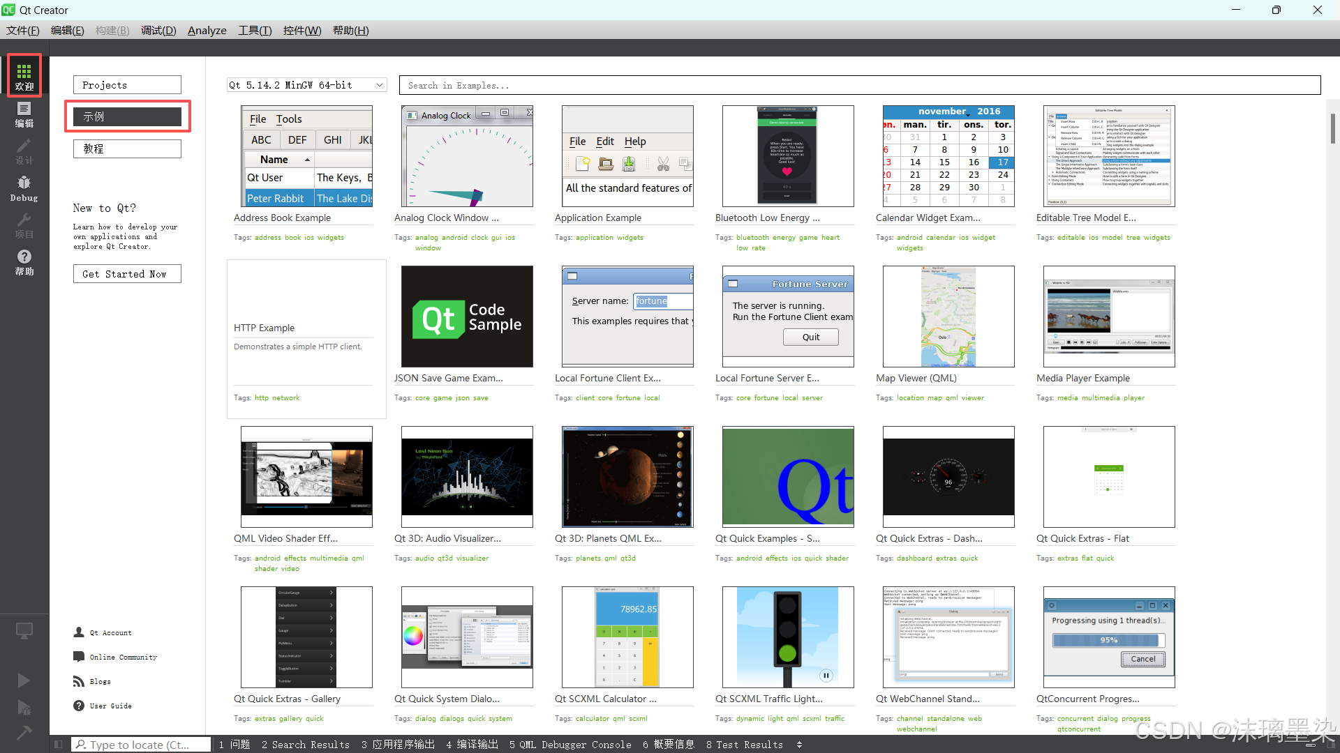Open the Analog Clock Window thumbnail
The width and height of the screenshot is (1340, 753).
coord(467,156)
